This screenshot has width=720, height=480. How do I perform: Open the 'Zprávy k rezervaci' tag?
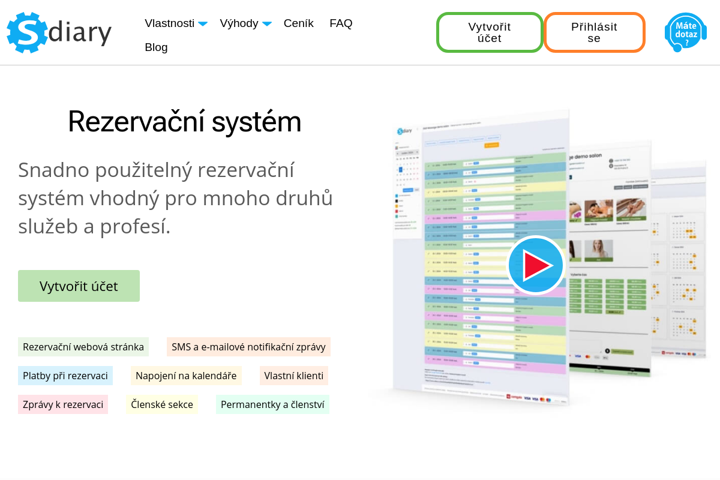(63, 404)
